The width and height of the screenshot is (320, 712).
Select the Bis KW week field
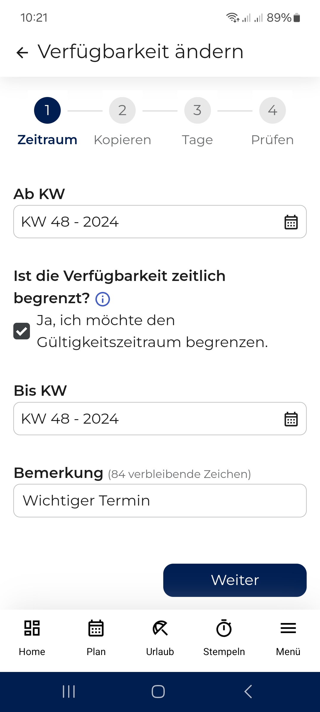tap(160, 419)
